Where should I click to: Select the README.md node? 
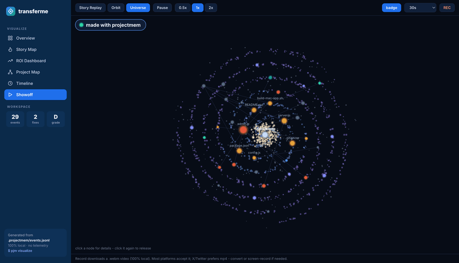coord(254,110)
